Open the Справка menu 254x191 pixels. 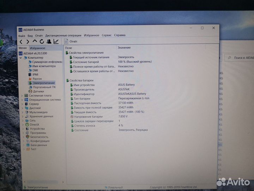(120, 35)
